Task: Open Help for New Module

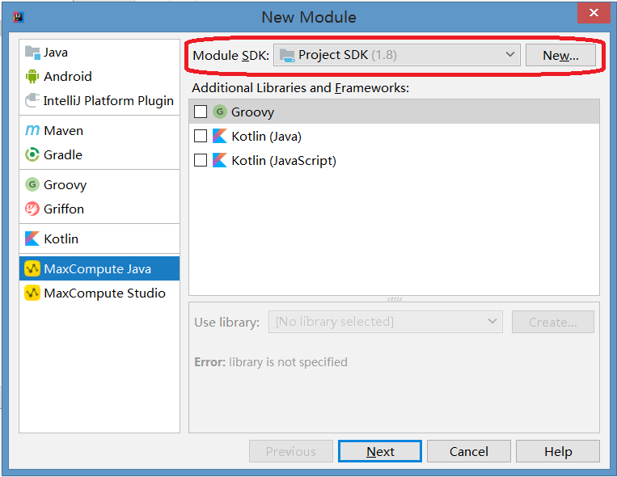Action: [x=558, y=451]
